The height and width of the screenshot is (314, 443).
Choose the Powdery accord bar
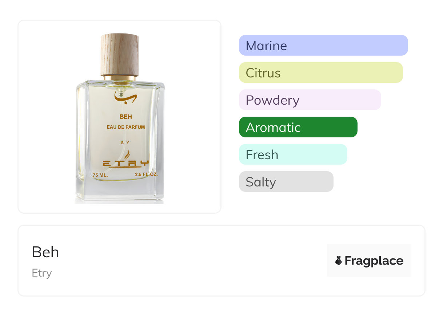(310, 100)
